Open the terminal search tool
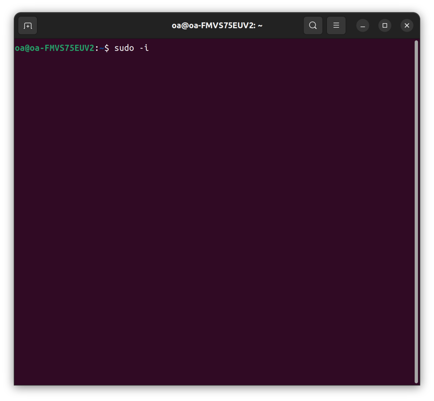 click(x=313, y=25)
